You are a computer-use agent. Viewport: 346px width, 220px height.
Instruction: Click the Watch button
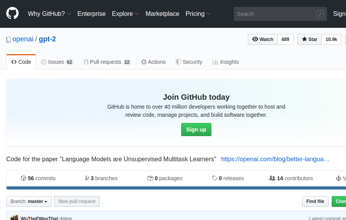coord(263,39)
